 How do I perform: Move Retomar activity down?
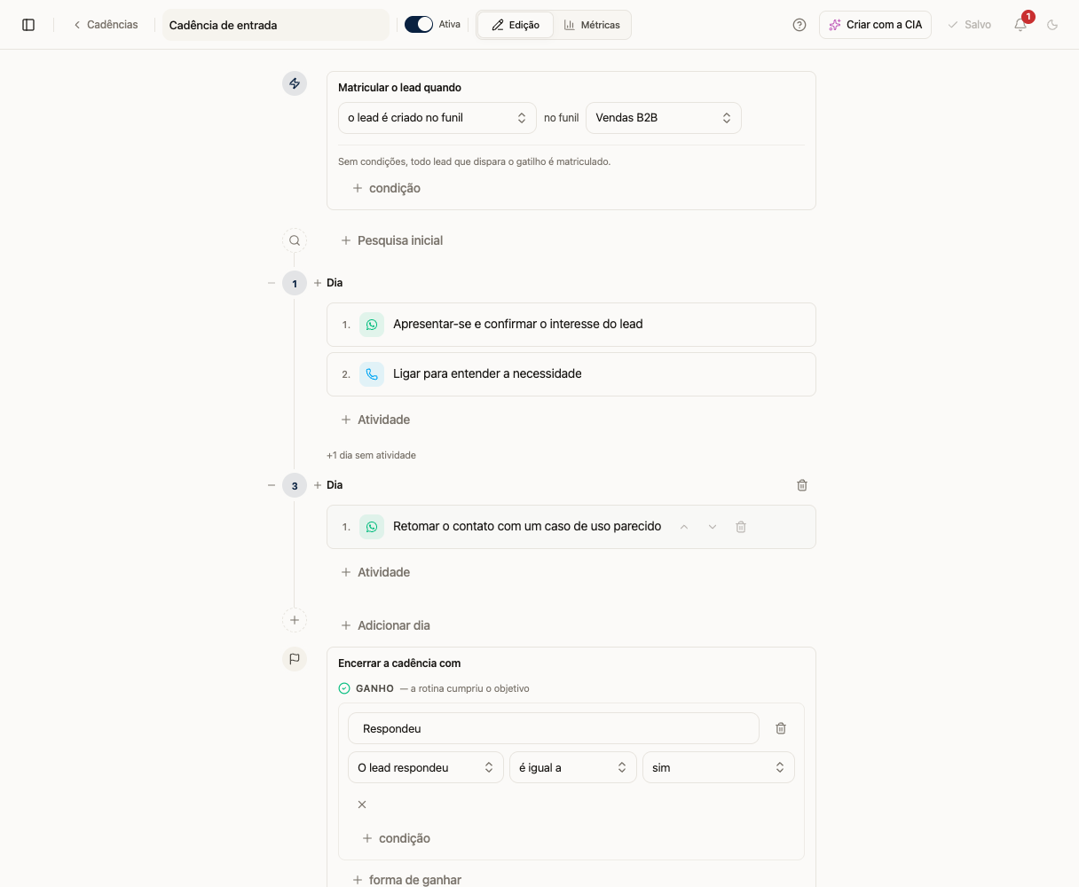(x=713, y=527)
